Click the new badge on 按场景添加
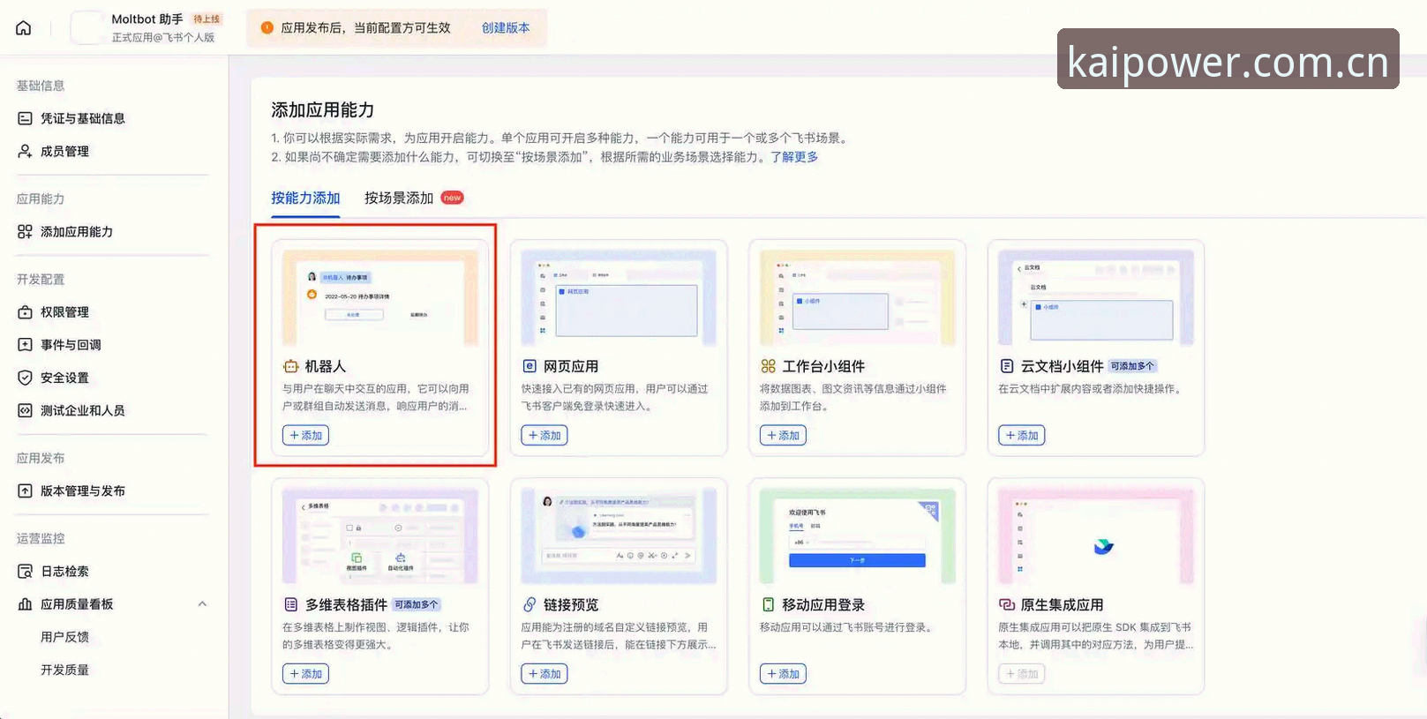The width and height of the screenshot is (1427, 719). 453,198
